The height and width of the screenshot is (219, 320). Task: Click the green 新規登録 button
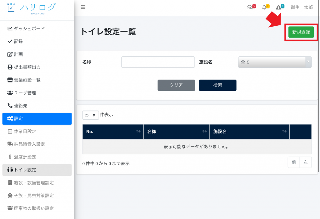pos(301,32)
